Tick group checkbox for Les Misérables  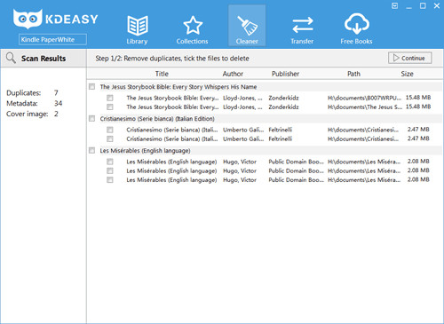coord(92,150)
